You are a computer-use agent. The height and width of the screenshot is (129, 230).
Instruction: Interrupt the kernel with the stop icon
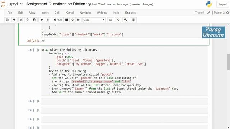click(x=66, y=20)
